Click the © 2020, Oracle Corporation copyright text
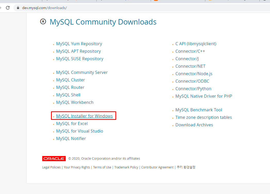This screenshot has height=194, width=270. (104, 158)
